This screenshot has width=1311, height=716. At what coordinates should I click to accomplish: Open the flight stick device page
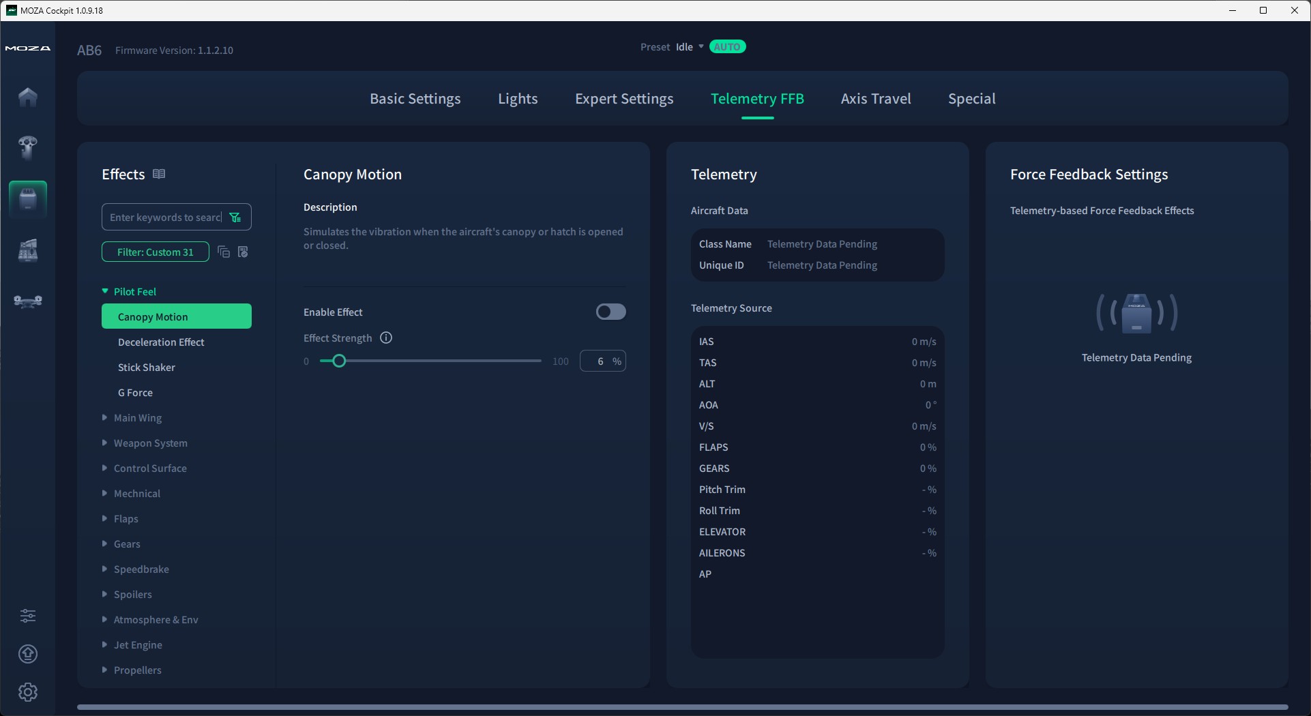pyautogui.click(x=28, y=147)
